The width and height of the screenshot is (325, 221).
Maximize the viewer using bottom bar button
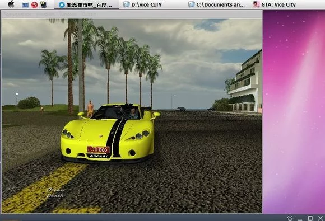click(310, 218)
